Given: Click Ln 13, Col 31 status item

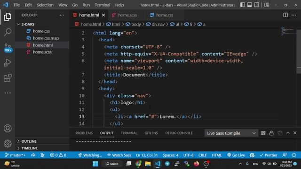Looking at the screenshot, I should 147,155.
